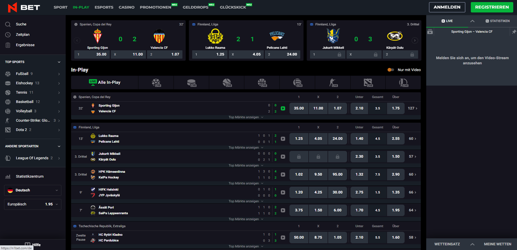Select odds 35.00 for Sporting Gijon row

(x=299, y=109)
